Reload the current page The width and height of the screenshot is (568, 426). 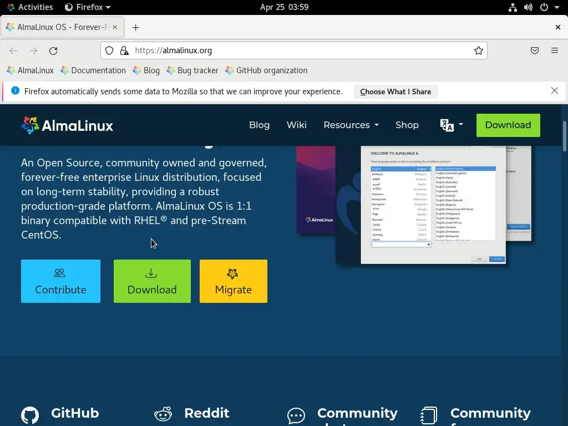point(53,50)
